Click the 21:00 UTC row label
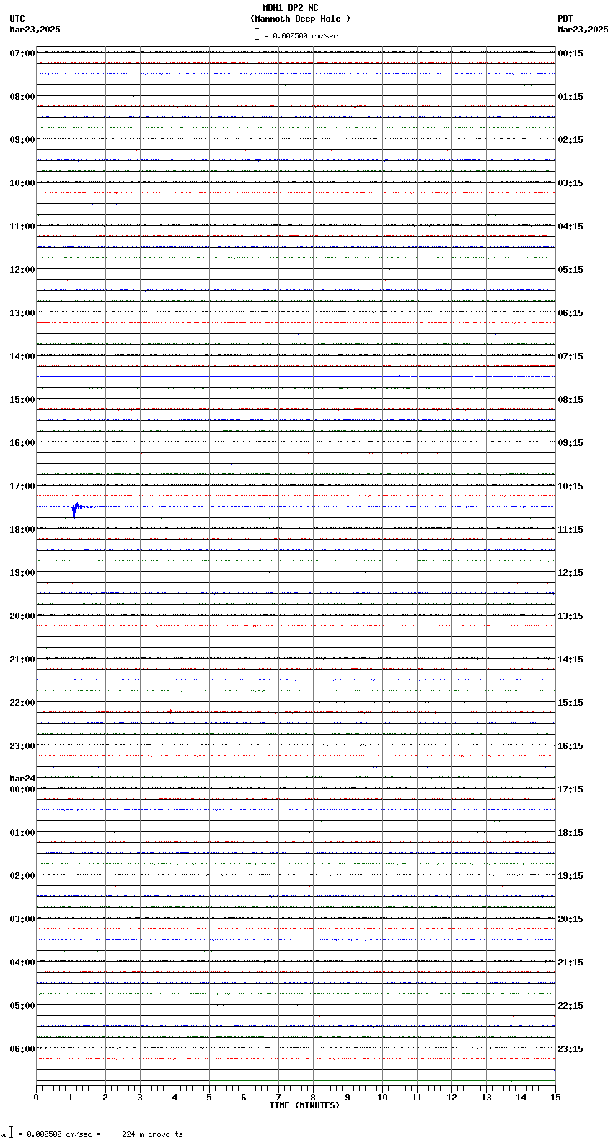 (x=22, y=660)
